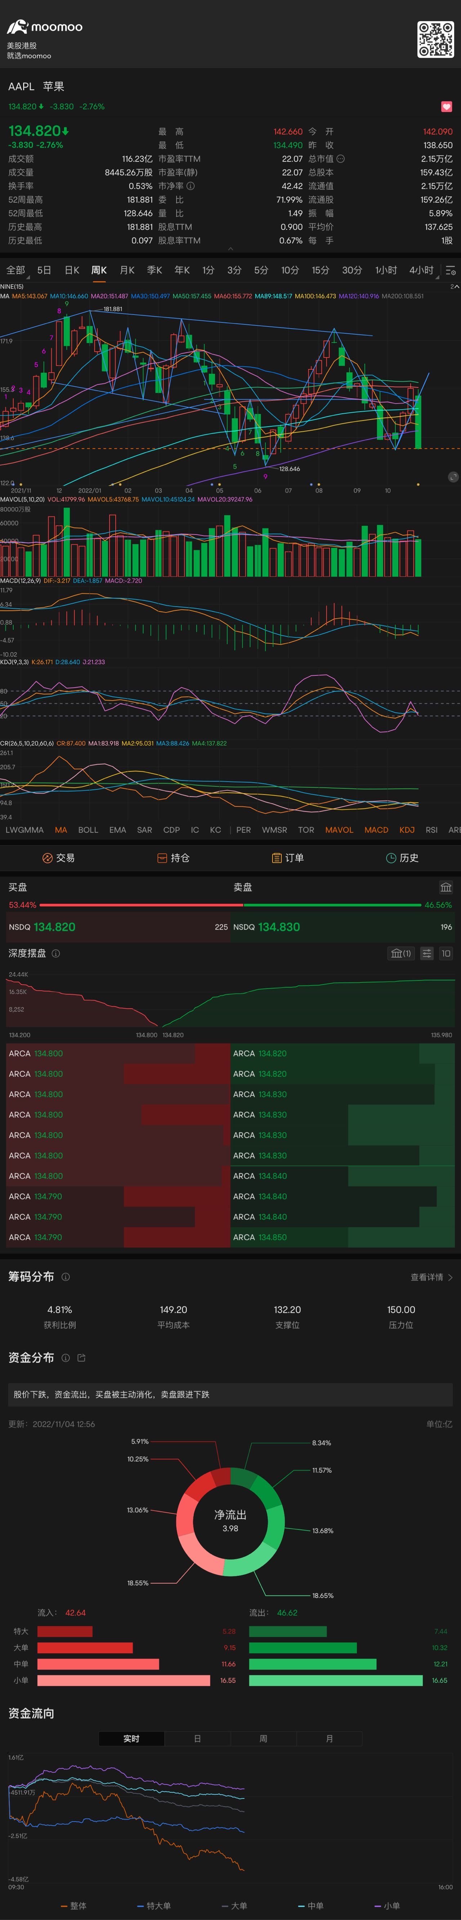461x1920 pixels.
Task: Toggle SAR indicator
Action: click(x=144, y=830)
